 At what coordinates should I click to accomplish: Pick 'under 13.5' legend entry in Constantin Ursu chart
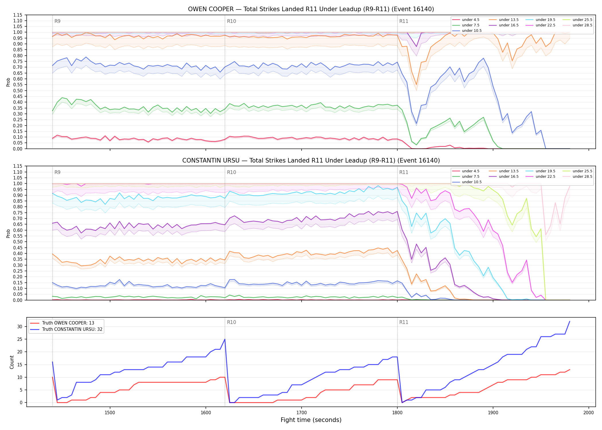pyautogui.click(x=504, y=171)
